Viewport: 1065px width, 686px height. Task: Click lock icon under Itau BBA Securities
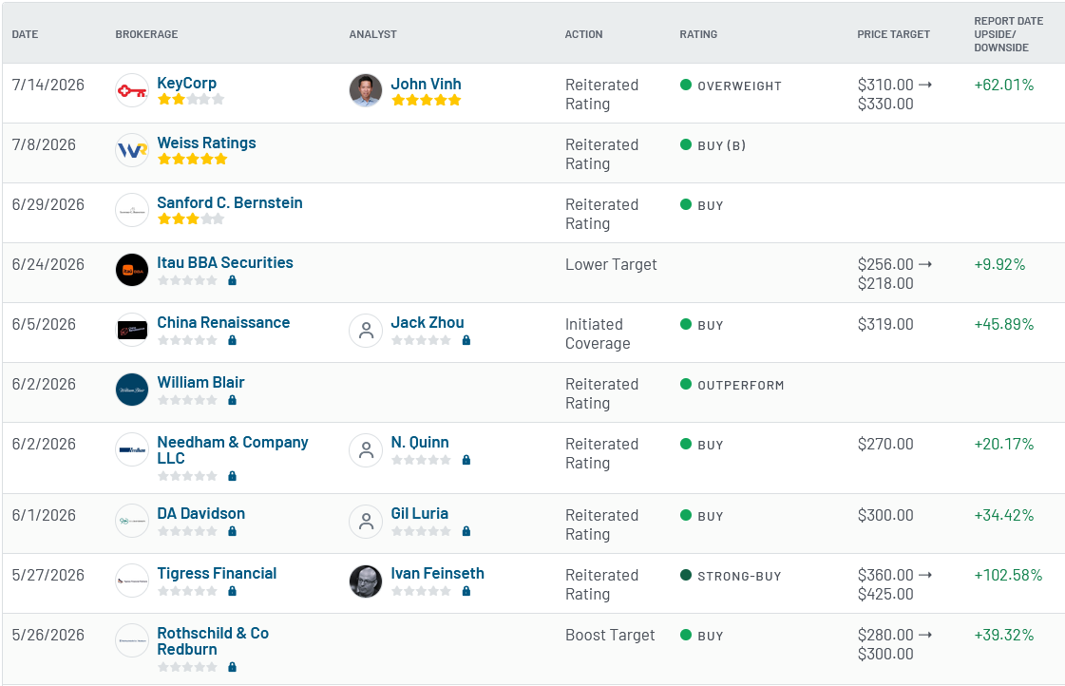click(233, 280)
